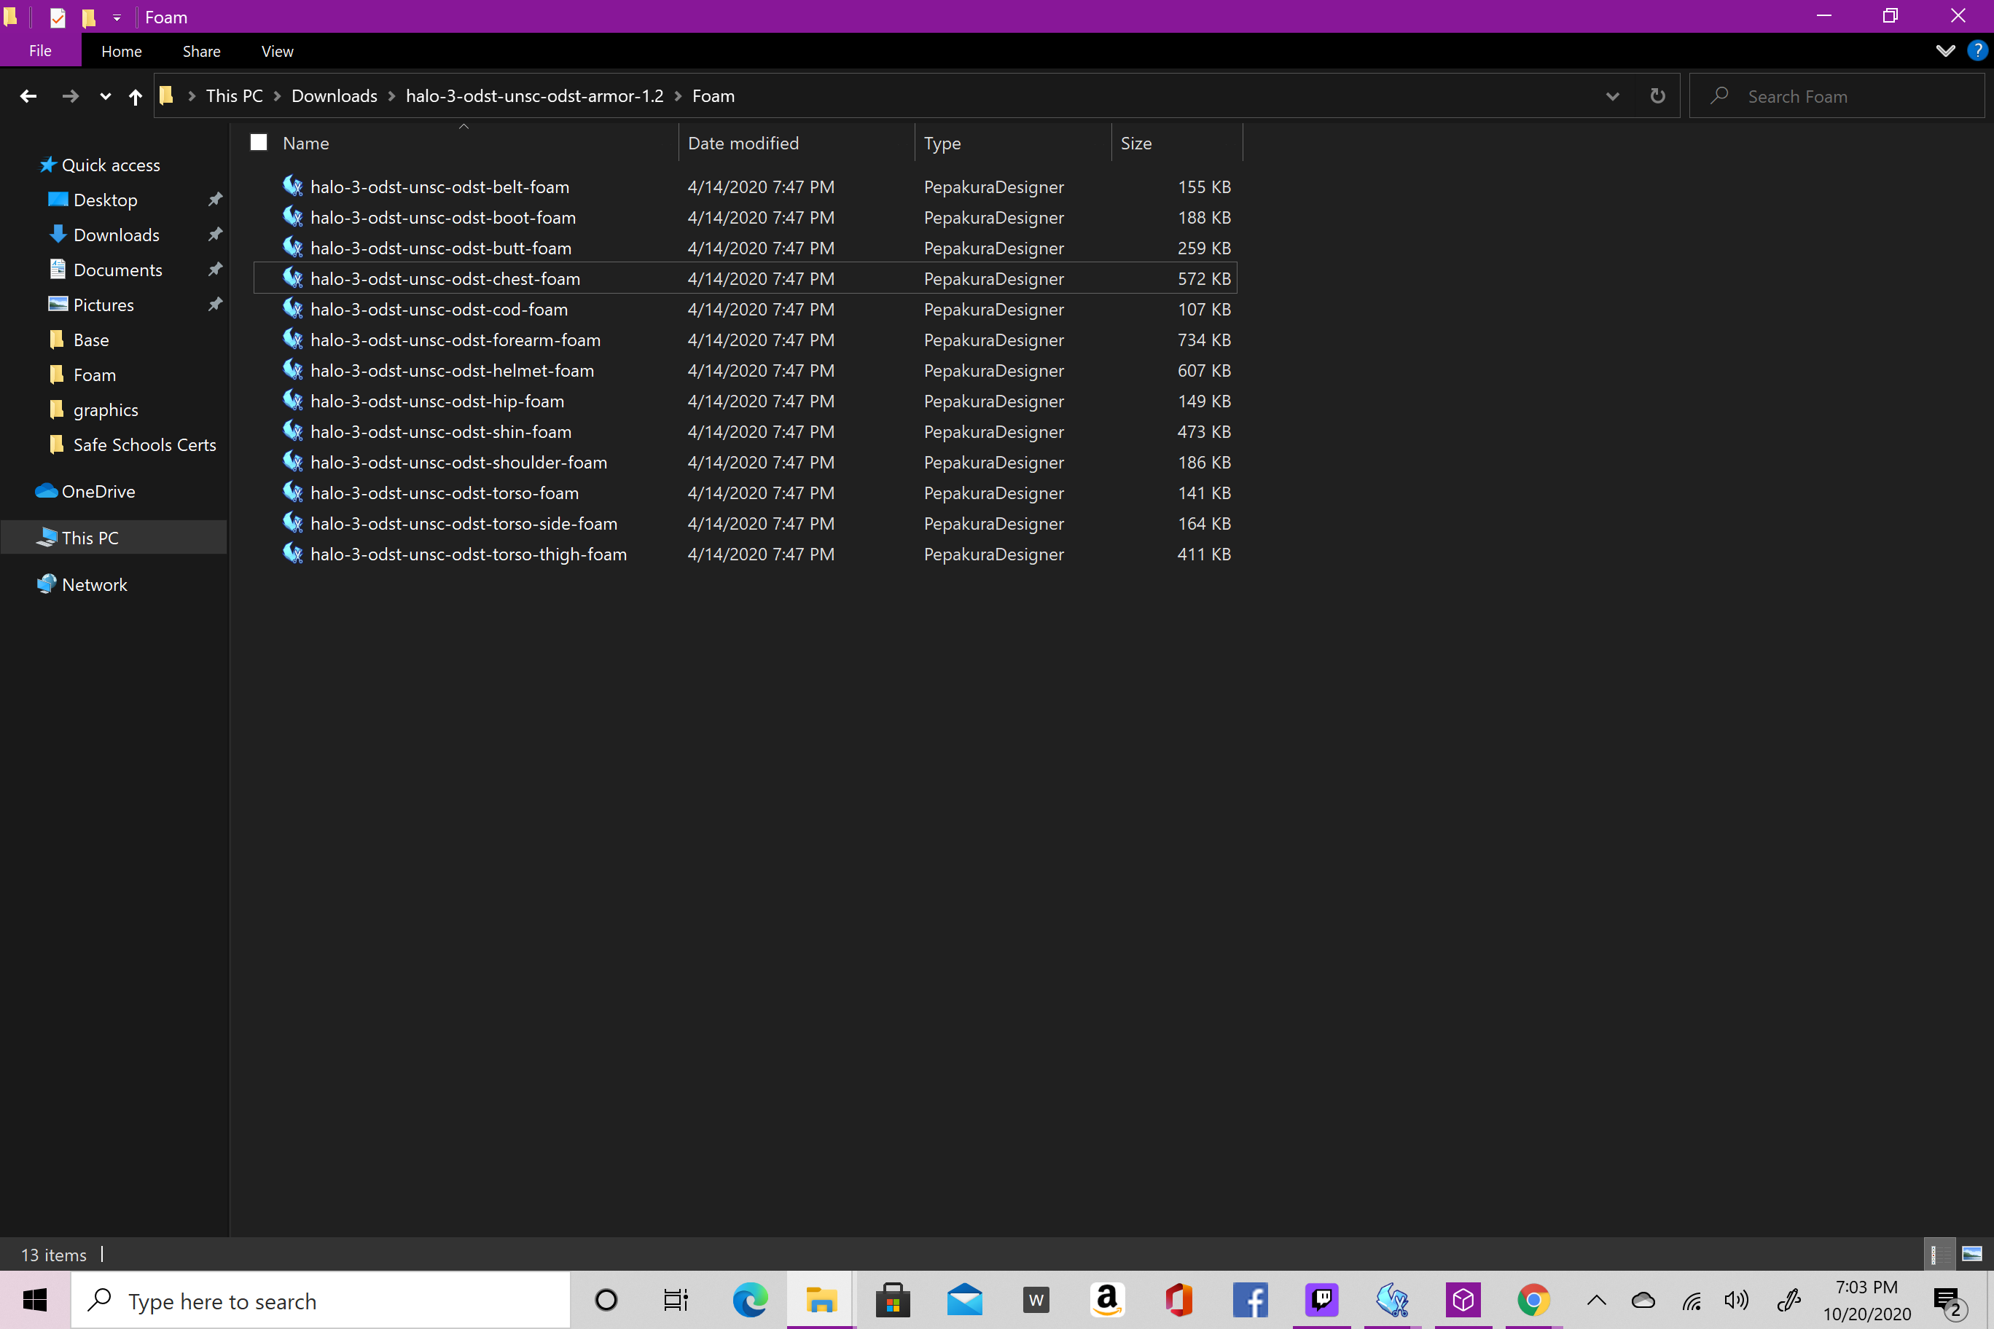
Task: Expand the Downloads breadcrumb chevron
Action: [x=391, y=95]
